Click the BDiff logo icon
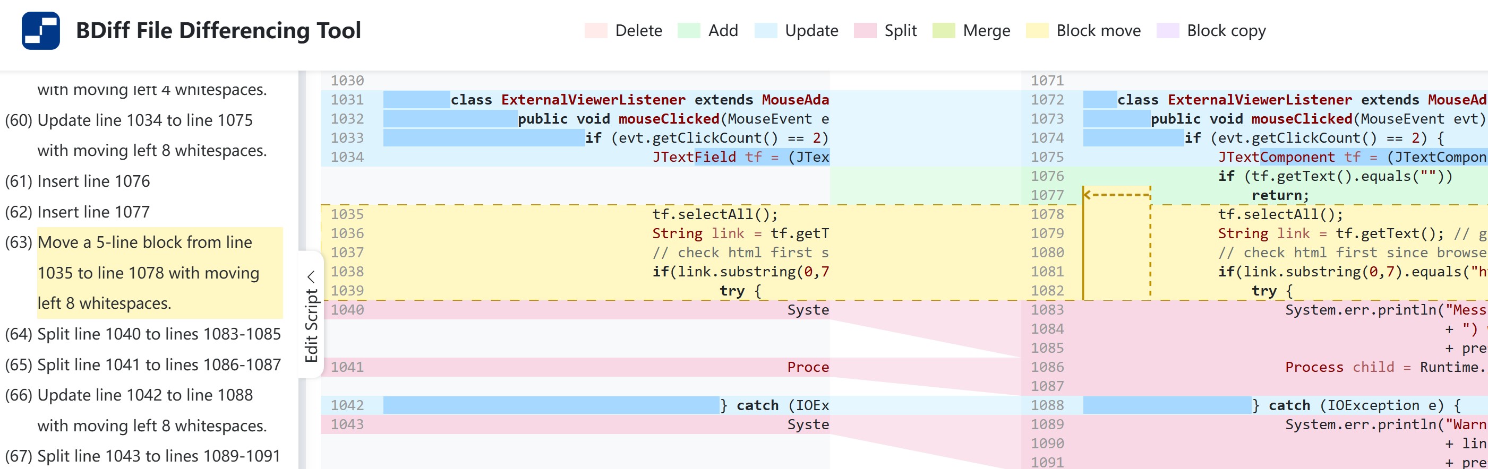The image size is (1488, 469). (x=40, y=31)
